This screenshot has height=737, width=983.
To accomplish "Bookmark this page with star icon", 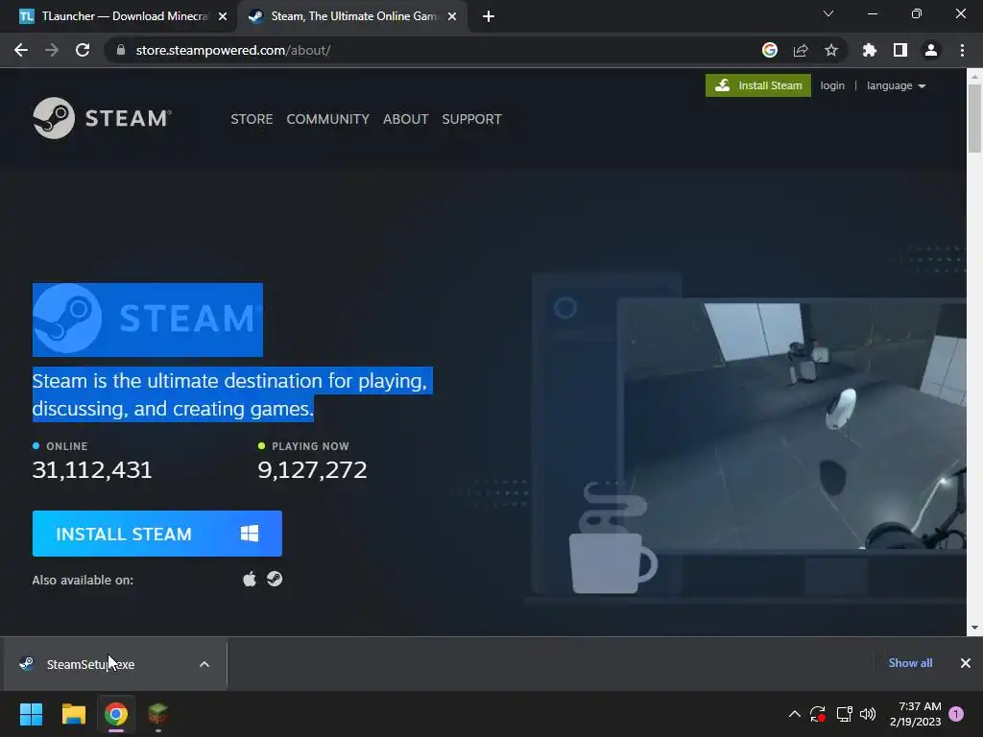I will click(x=831, y=50).
